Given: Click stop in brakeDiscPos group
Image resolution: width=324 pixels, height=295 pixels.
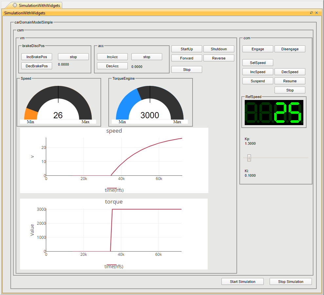Looking at the screenshot, I should click(73, 57).
